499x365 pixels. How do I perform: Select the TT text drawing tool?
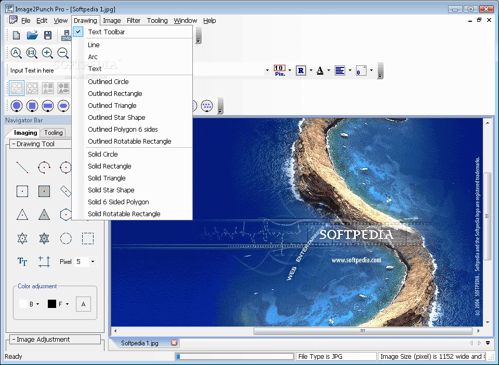[22, 261]
